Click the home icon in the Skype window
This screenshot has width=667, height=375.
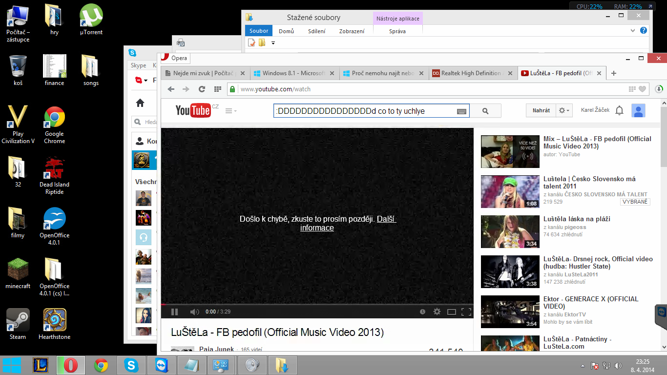tap(140, 103)
